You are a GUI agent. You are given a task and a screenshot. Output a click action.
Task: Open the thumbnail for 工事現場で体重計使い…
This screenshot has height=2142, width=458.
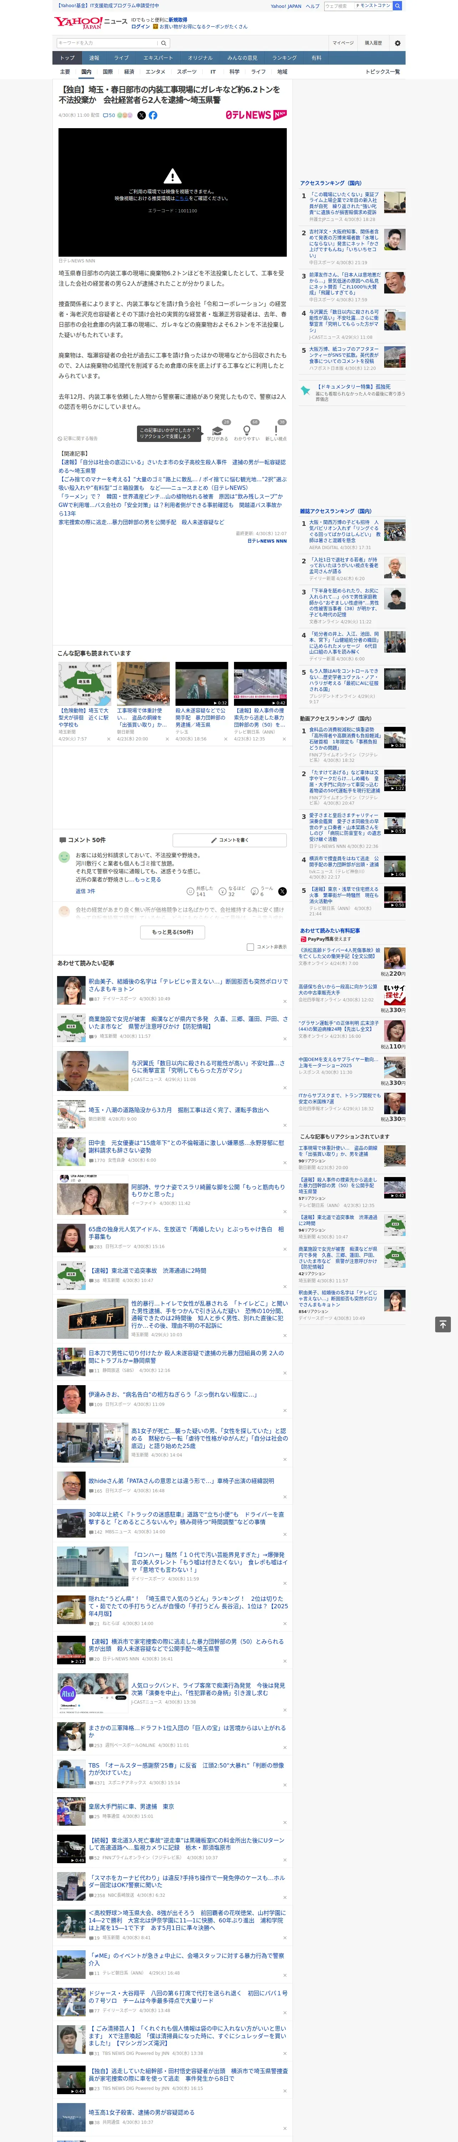click(x=143, y=684)
